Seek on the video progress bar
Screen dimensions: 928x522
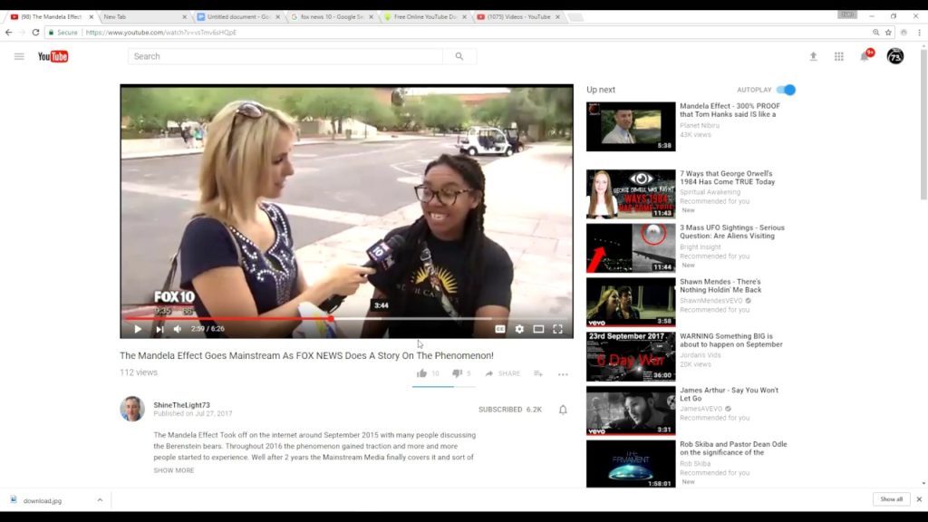[346, 318]
